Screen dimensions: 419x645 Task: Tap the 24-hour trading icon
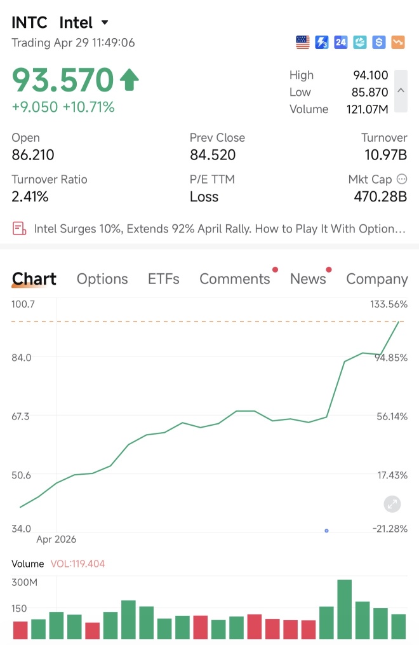point(340,43)
